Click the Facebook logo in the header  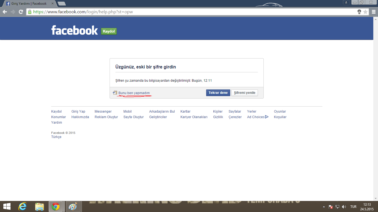(74, 30)
